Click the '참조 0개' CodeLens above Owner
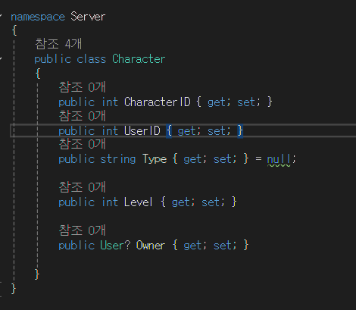This screenshot has height=310, width=356. (82, 230)
